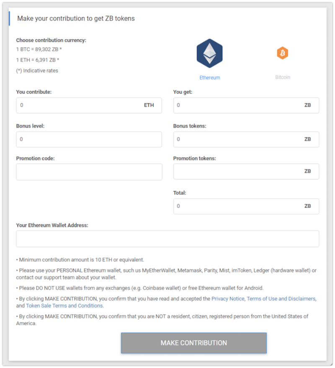The width and height of the screenshot is (335, 368).
Task: Select the Ethereum hexagon icon
Action: coord(209,53)
